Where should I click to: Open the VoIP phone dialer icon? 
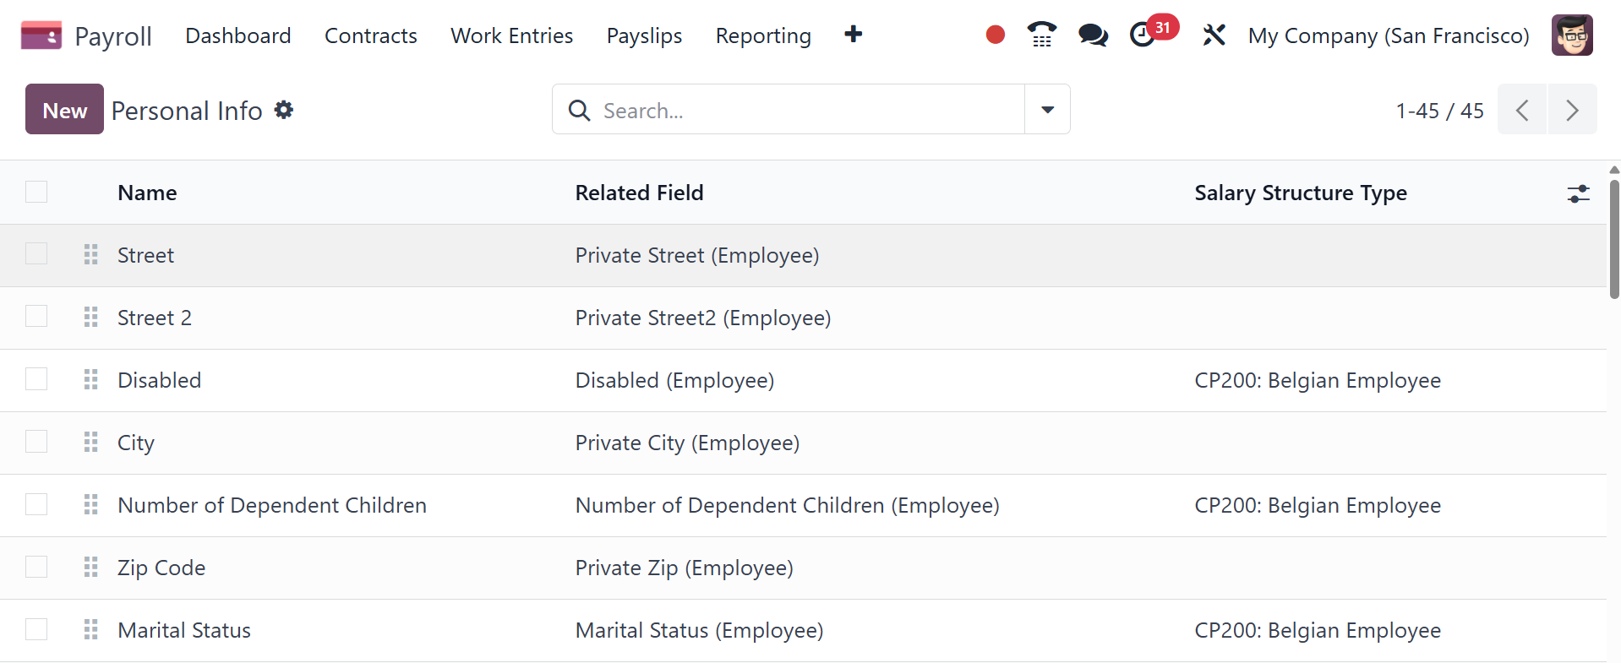(x=1042, y=35)
